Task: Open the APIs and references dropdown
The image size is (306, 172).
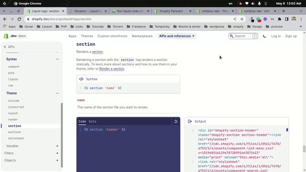Action: [x=176, y=36]
